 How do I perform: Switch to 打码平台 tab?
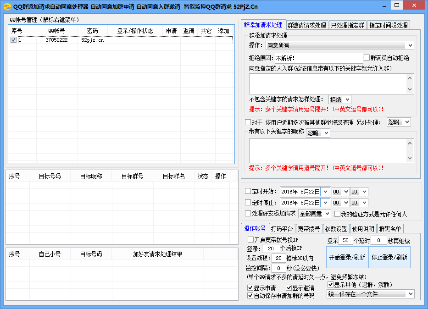(282, 229)
